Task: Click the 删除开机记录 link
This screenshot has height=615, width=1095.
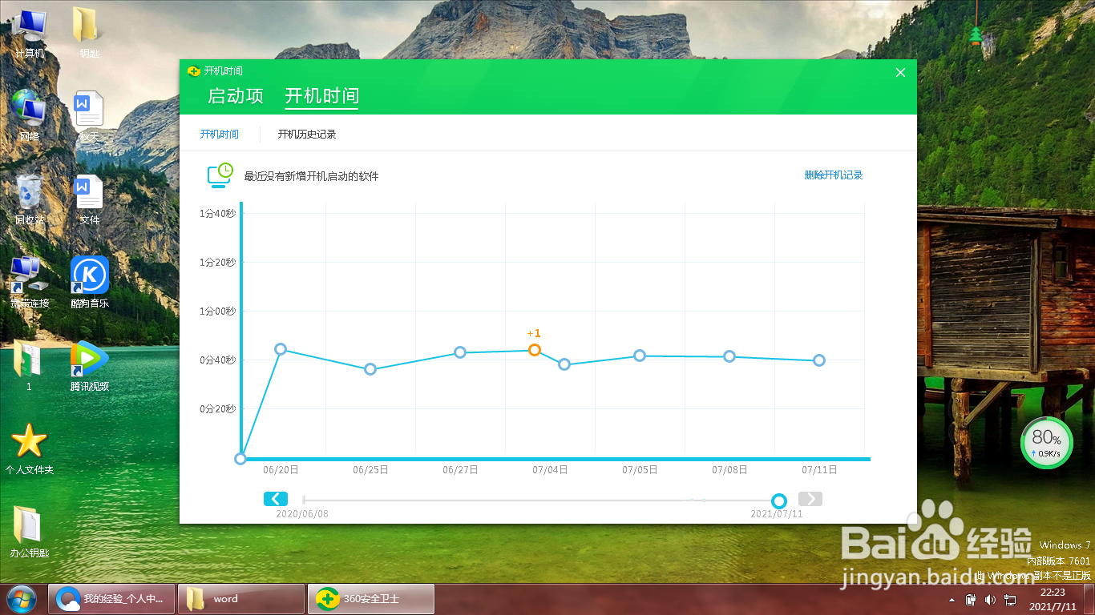Action: click(834, 175)
